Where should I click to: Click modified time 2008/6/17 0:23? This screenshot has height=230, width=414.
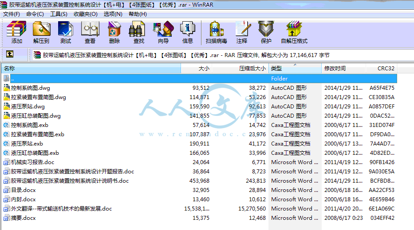point(343,218)
